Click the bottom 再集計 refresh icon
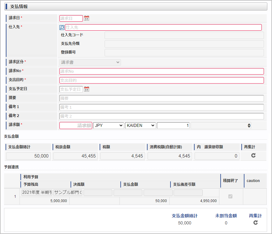 coord(255,223)
